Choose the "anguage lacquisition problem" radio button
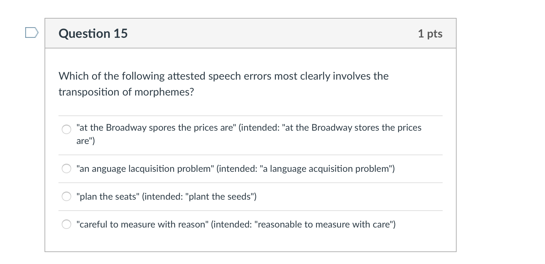 66,168
